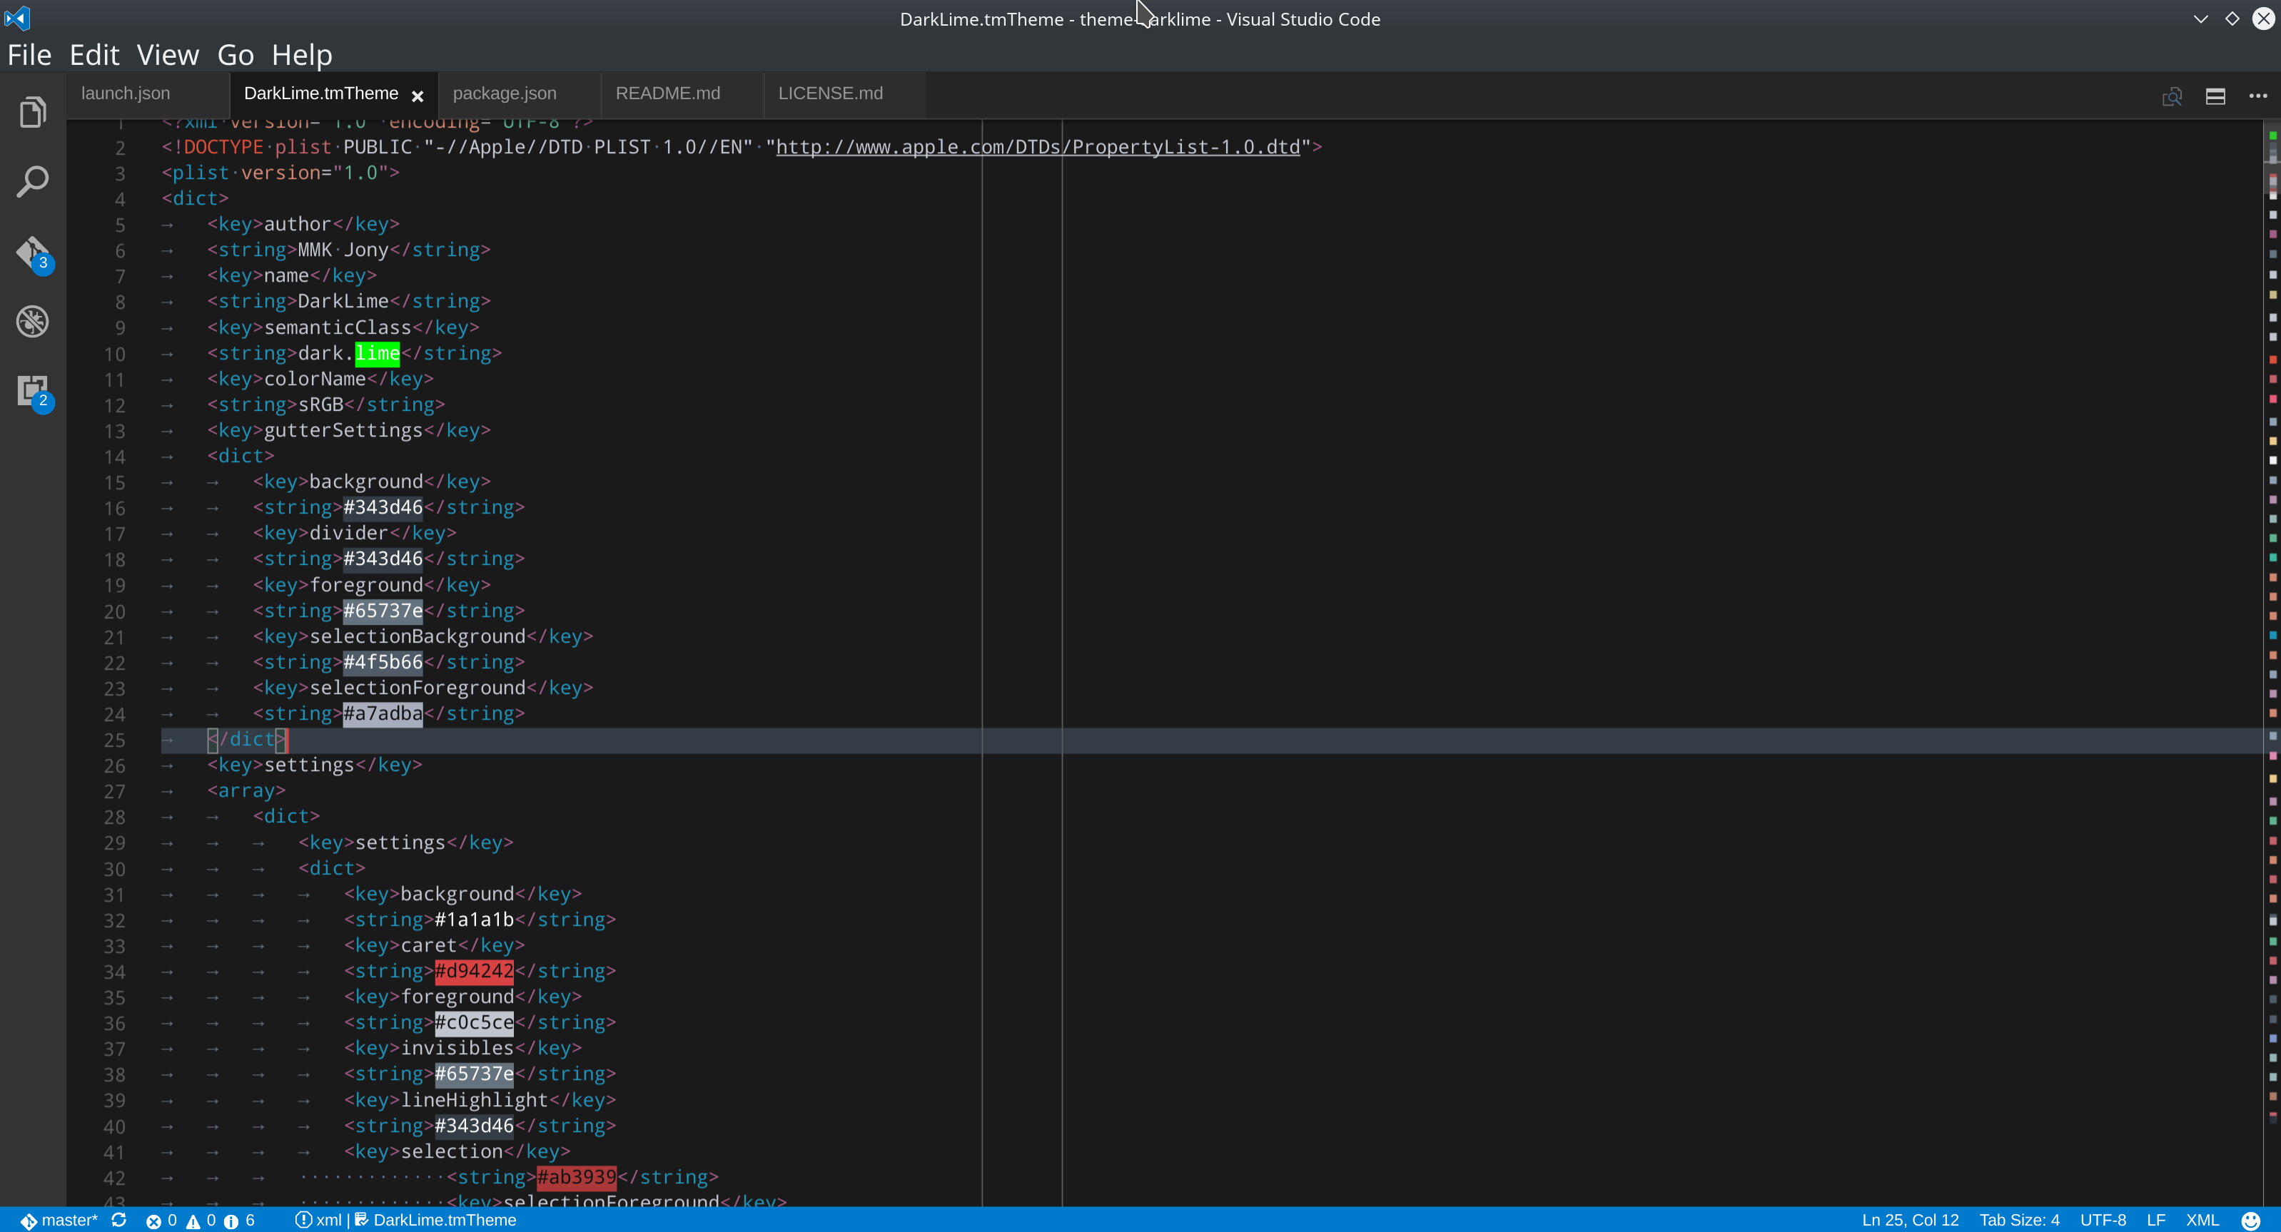This screenshot has height=1232, width=2281.
Task: Open the Explorer view in activity bar
Action: click(x=33, y=113)
